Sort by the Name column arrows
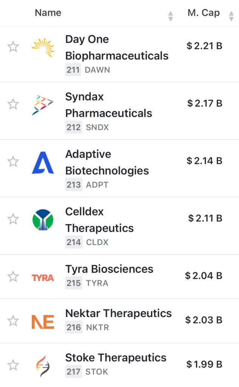Viewport: 239px width, 387px height. (171, 16)
